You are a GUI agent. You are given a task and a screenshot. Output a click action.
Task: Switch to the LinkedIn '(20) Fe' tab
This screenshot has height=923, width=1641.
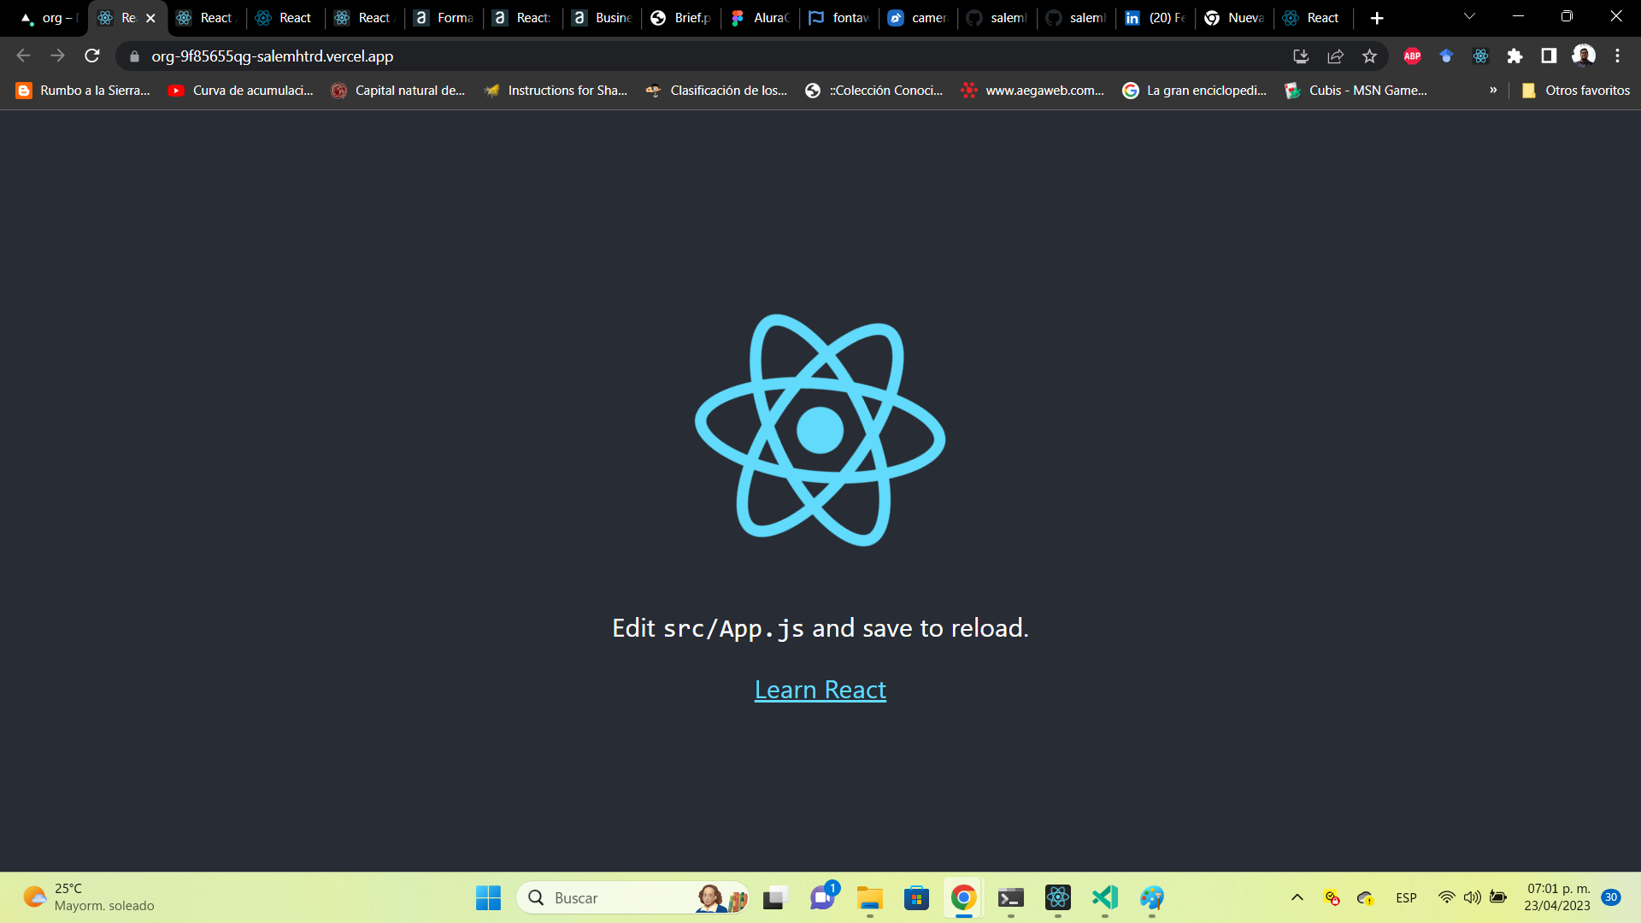(x=1155, y=18)
